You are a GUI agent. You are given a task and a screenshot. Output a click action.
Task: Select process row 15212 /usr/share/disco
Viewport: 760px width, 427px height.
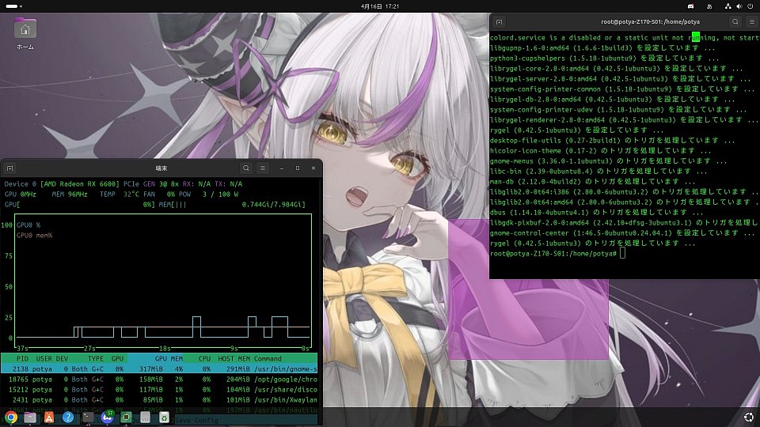[159, 389]
